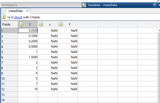Open the Variables panel actions dropdown arrow
160x103 pixels.
(x=155, y=5)
